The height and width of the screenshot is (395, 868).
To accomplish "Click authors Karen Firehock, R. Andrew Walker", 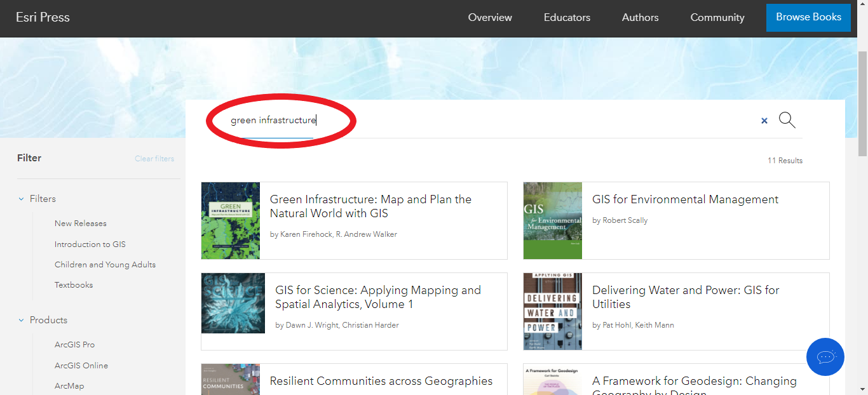I will (x=334, y=234).
